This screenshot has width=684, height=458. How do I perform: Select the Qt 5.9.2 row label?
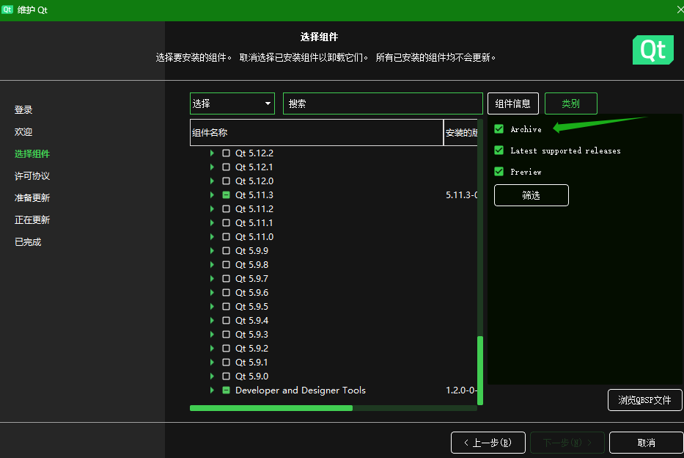[251, 349]
